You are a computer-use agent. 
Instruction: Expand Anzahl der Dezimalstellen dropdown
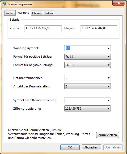pyautogui.click(x=87, y=86)
